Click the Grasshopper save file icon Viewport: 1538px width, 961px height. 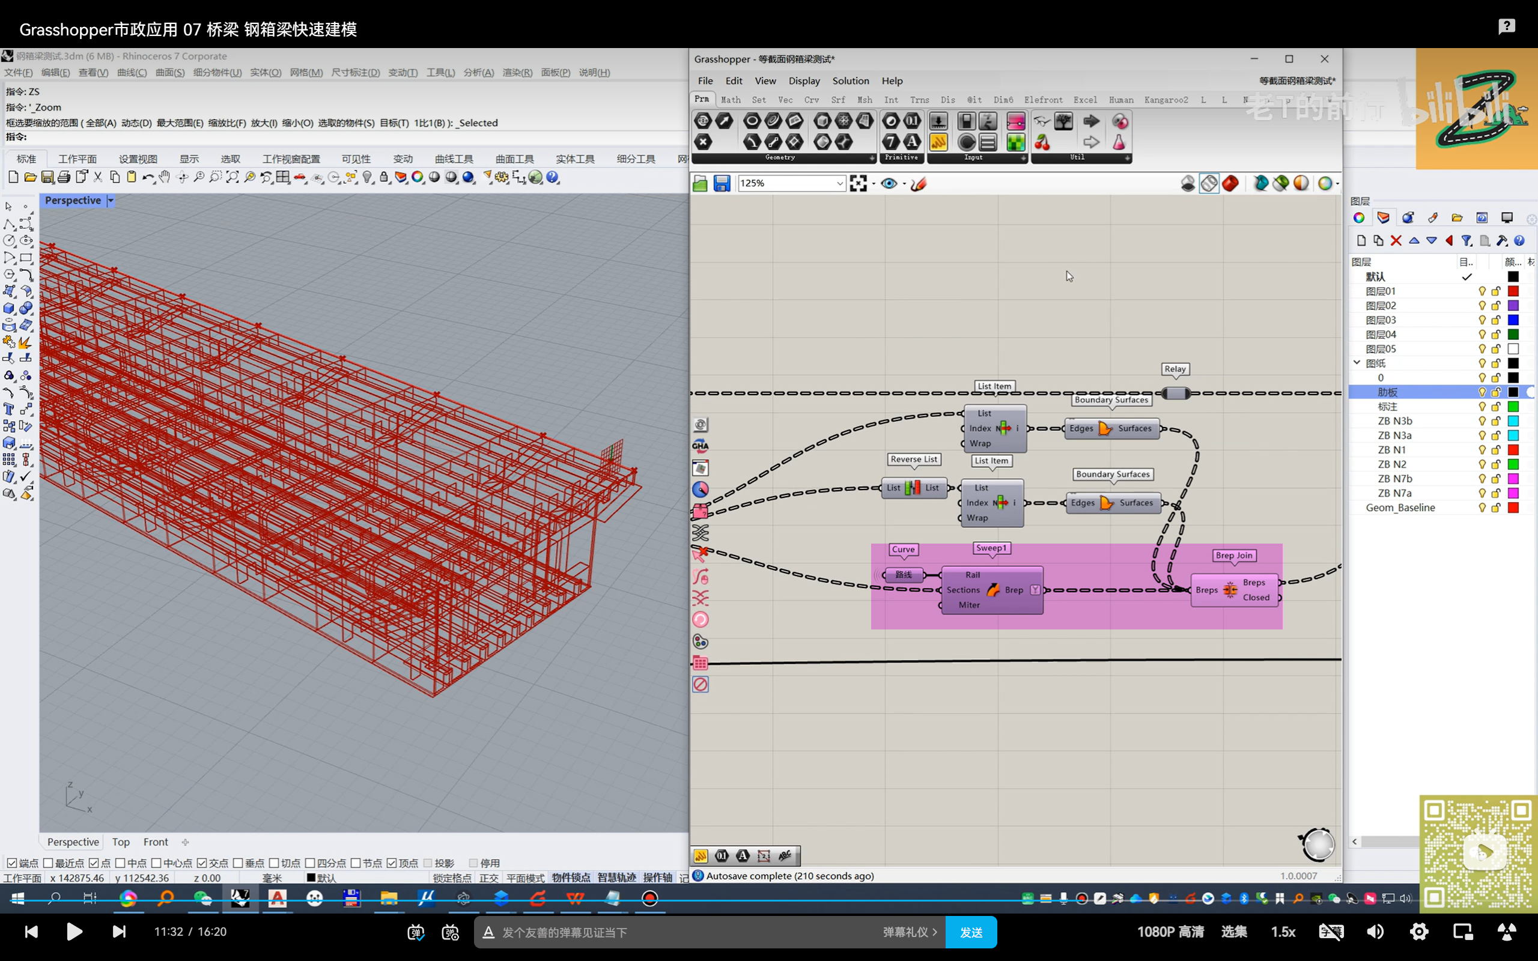point(722,184)
